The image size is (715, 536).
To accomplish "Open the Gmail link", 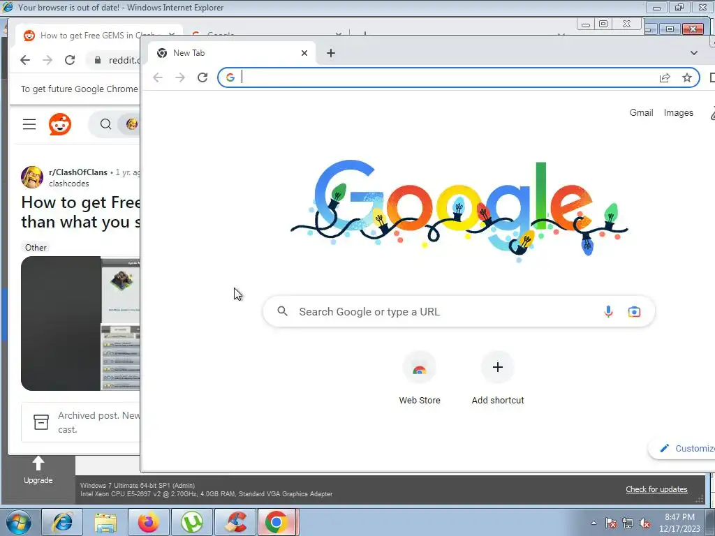I will coord(641,112).
